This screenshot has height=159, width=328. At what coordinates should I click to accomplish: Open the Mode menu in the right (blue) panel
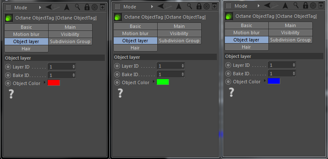[x=241, y=6]
